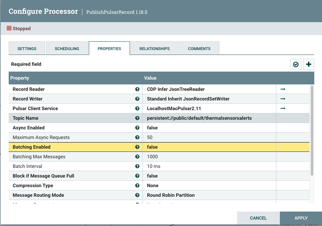
Task: Select the Properties tab
Action: (109, 48)
